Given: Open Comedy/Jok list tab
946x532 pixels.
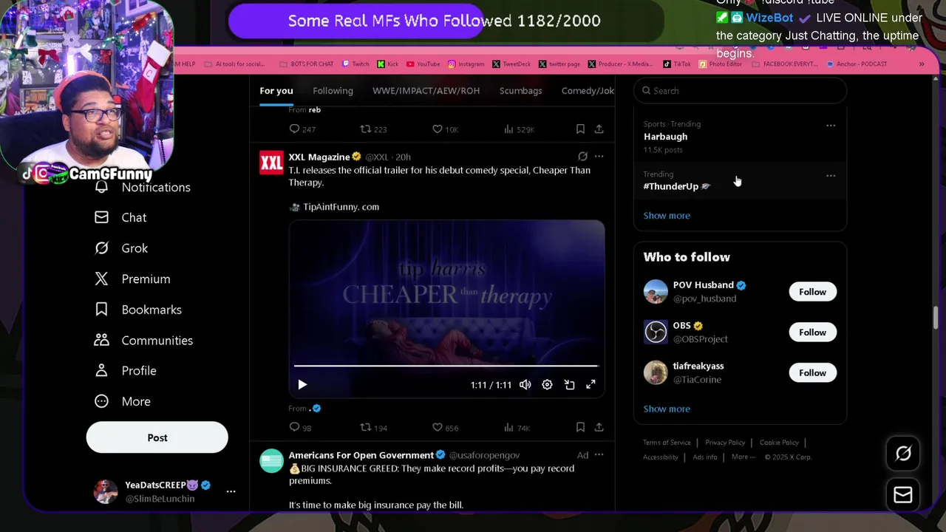Looking at the screenshot, I should pos(588,91).
